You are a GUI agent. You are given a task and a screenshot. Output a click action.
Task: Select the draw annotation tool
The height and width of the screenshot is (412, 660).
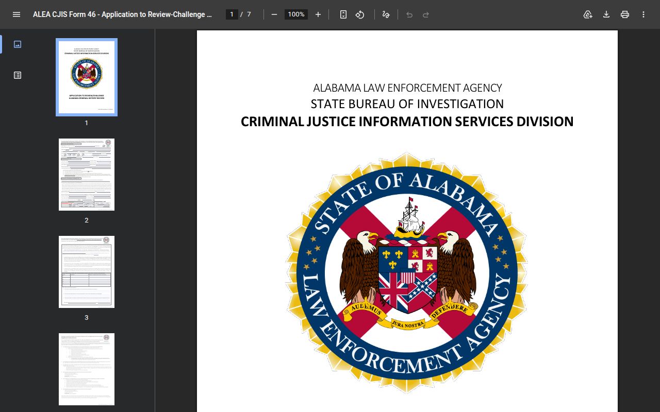click(x=386, y=14)
